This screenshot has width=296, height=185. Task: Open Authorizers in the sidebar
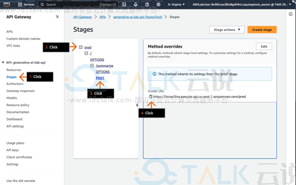click(15, 84)
